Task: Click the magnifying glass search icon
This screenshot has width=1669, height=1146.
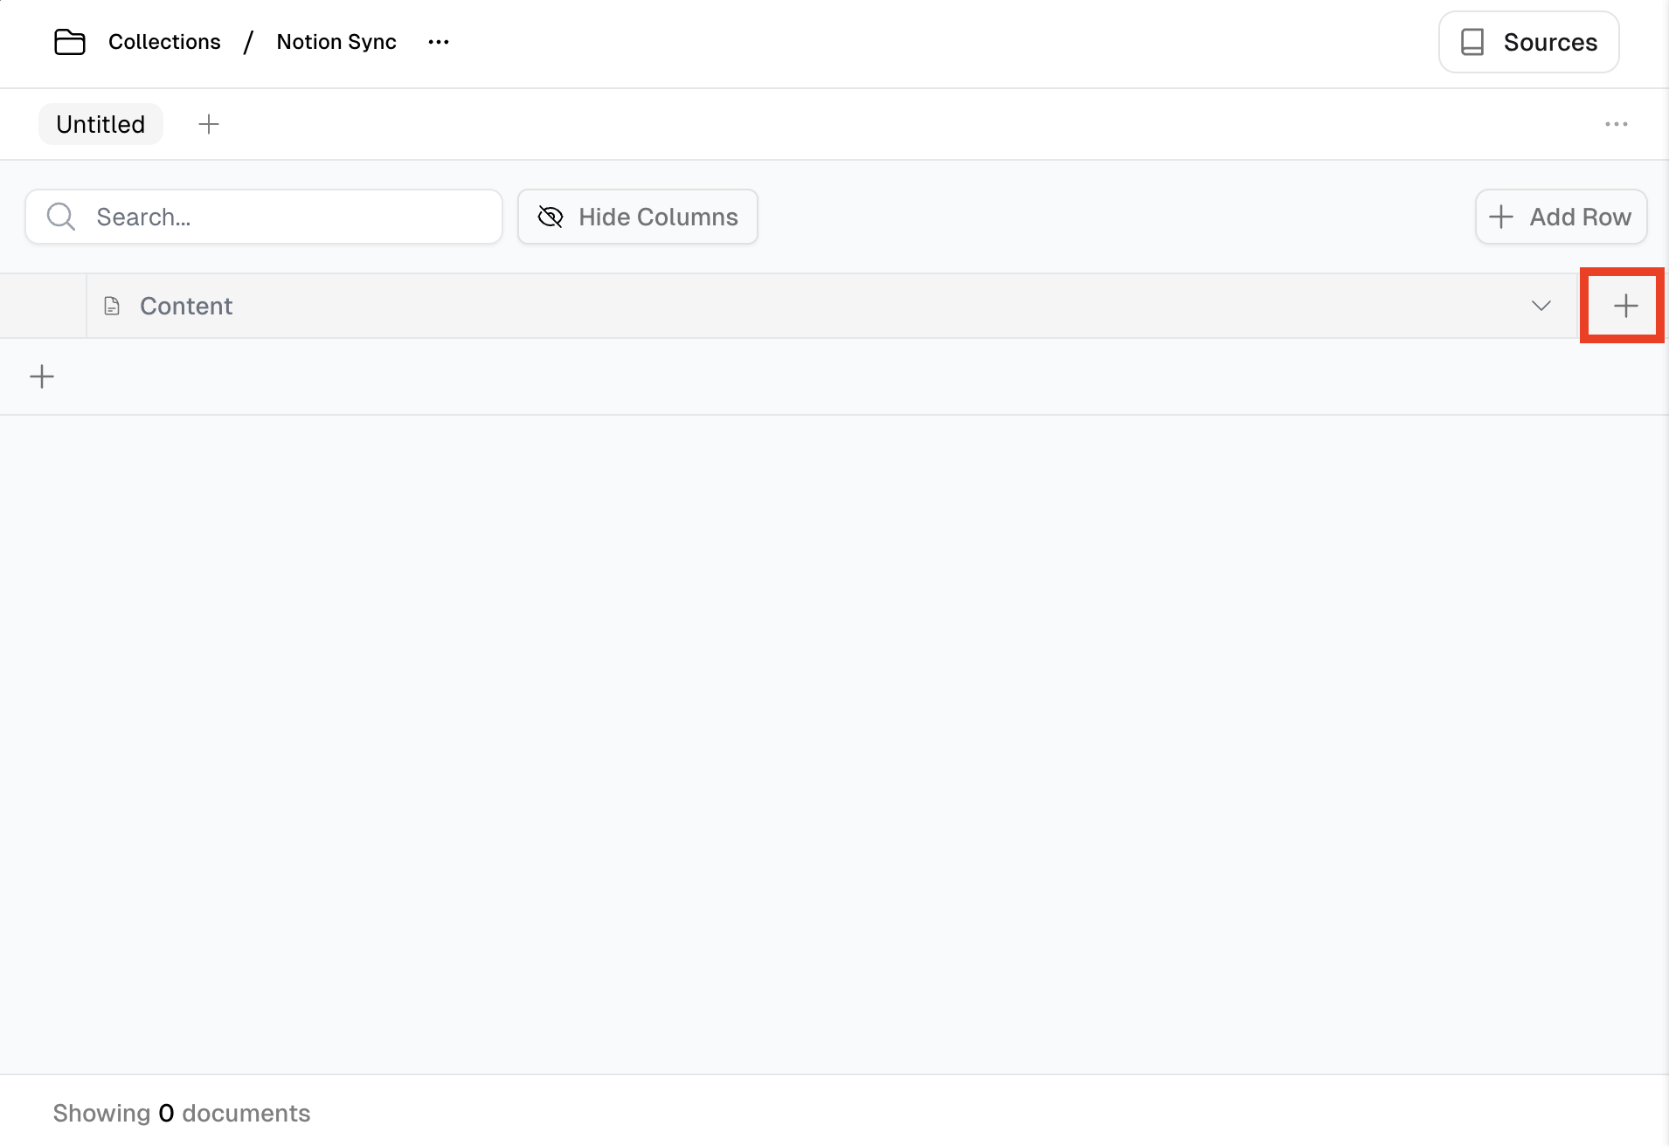Action: (61, 217)
